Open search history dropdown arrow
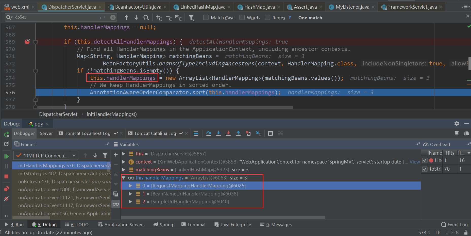471x236 pixels. (x=9, y=17)
